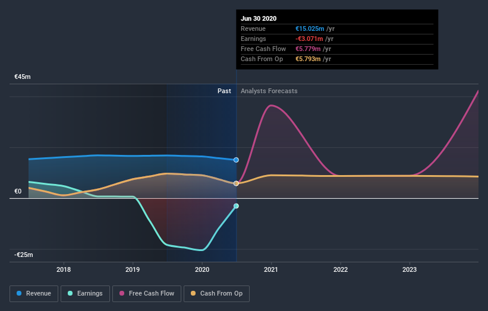Click the 2018 x-axis label
Viewport: 488px width, 311px height.
pyautogui.click(x=64, y=269)
